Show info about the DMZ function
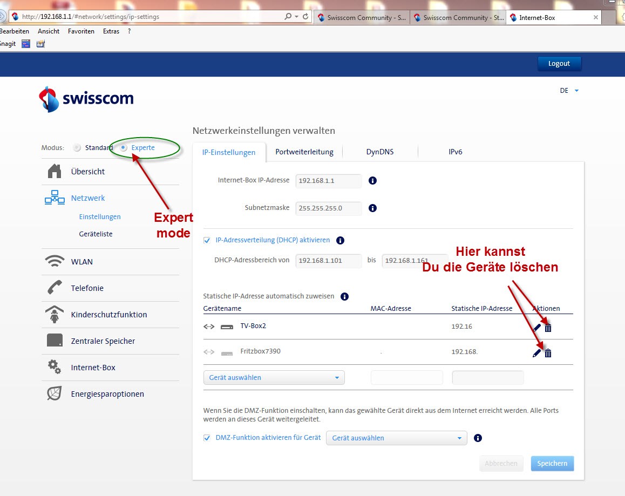 pyautogui.click(x=478, y=438)
